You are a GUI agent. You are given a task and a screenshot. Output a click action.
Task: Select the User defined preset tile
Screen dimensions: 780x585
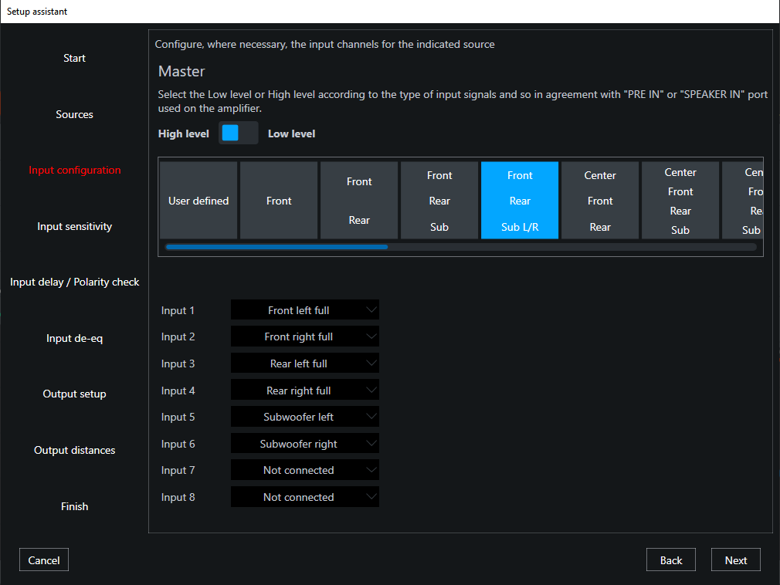[x=198, y=200]
